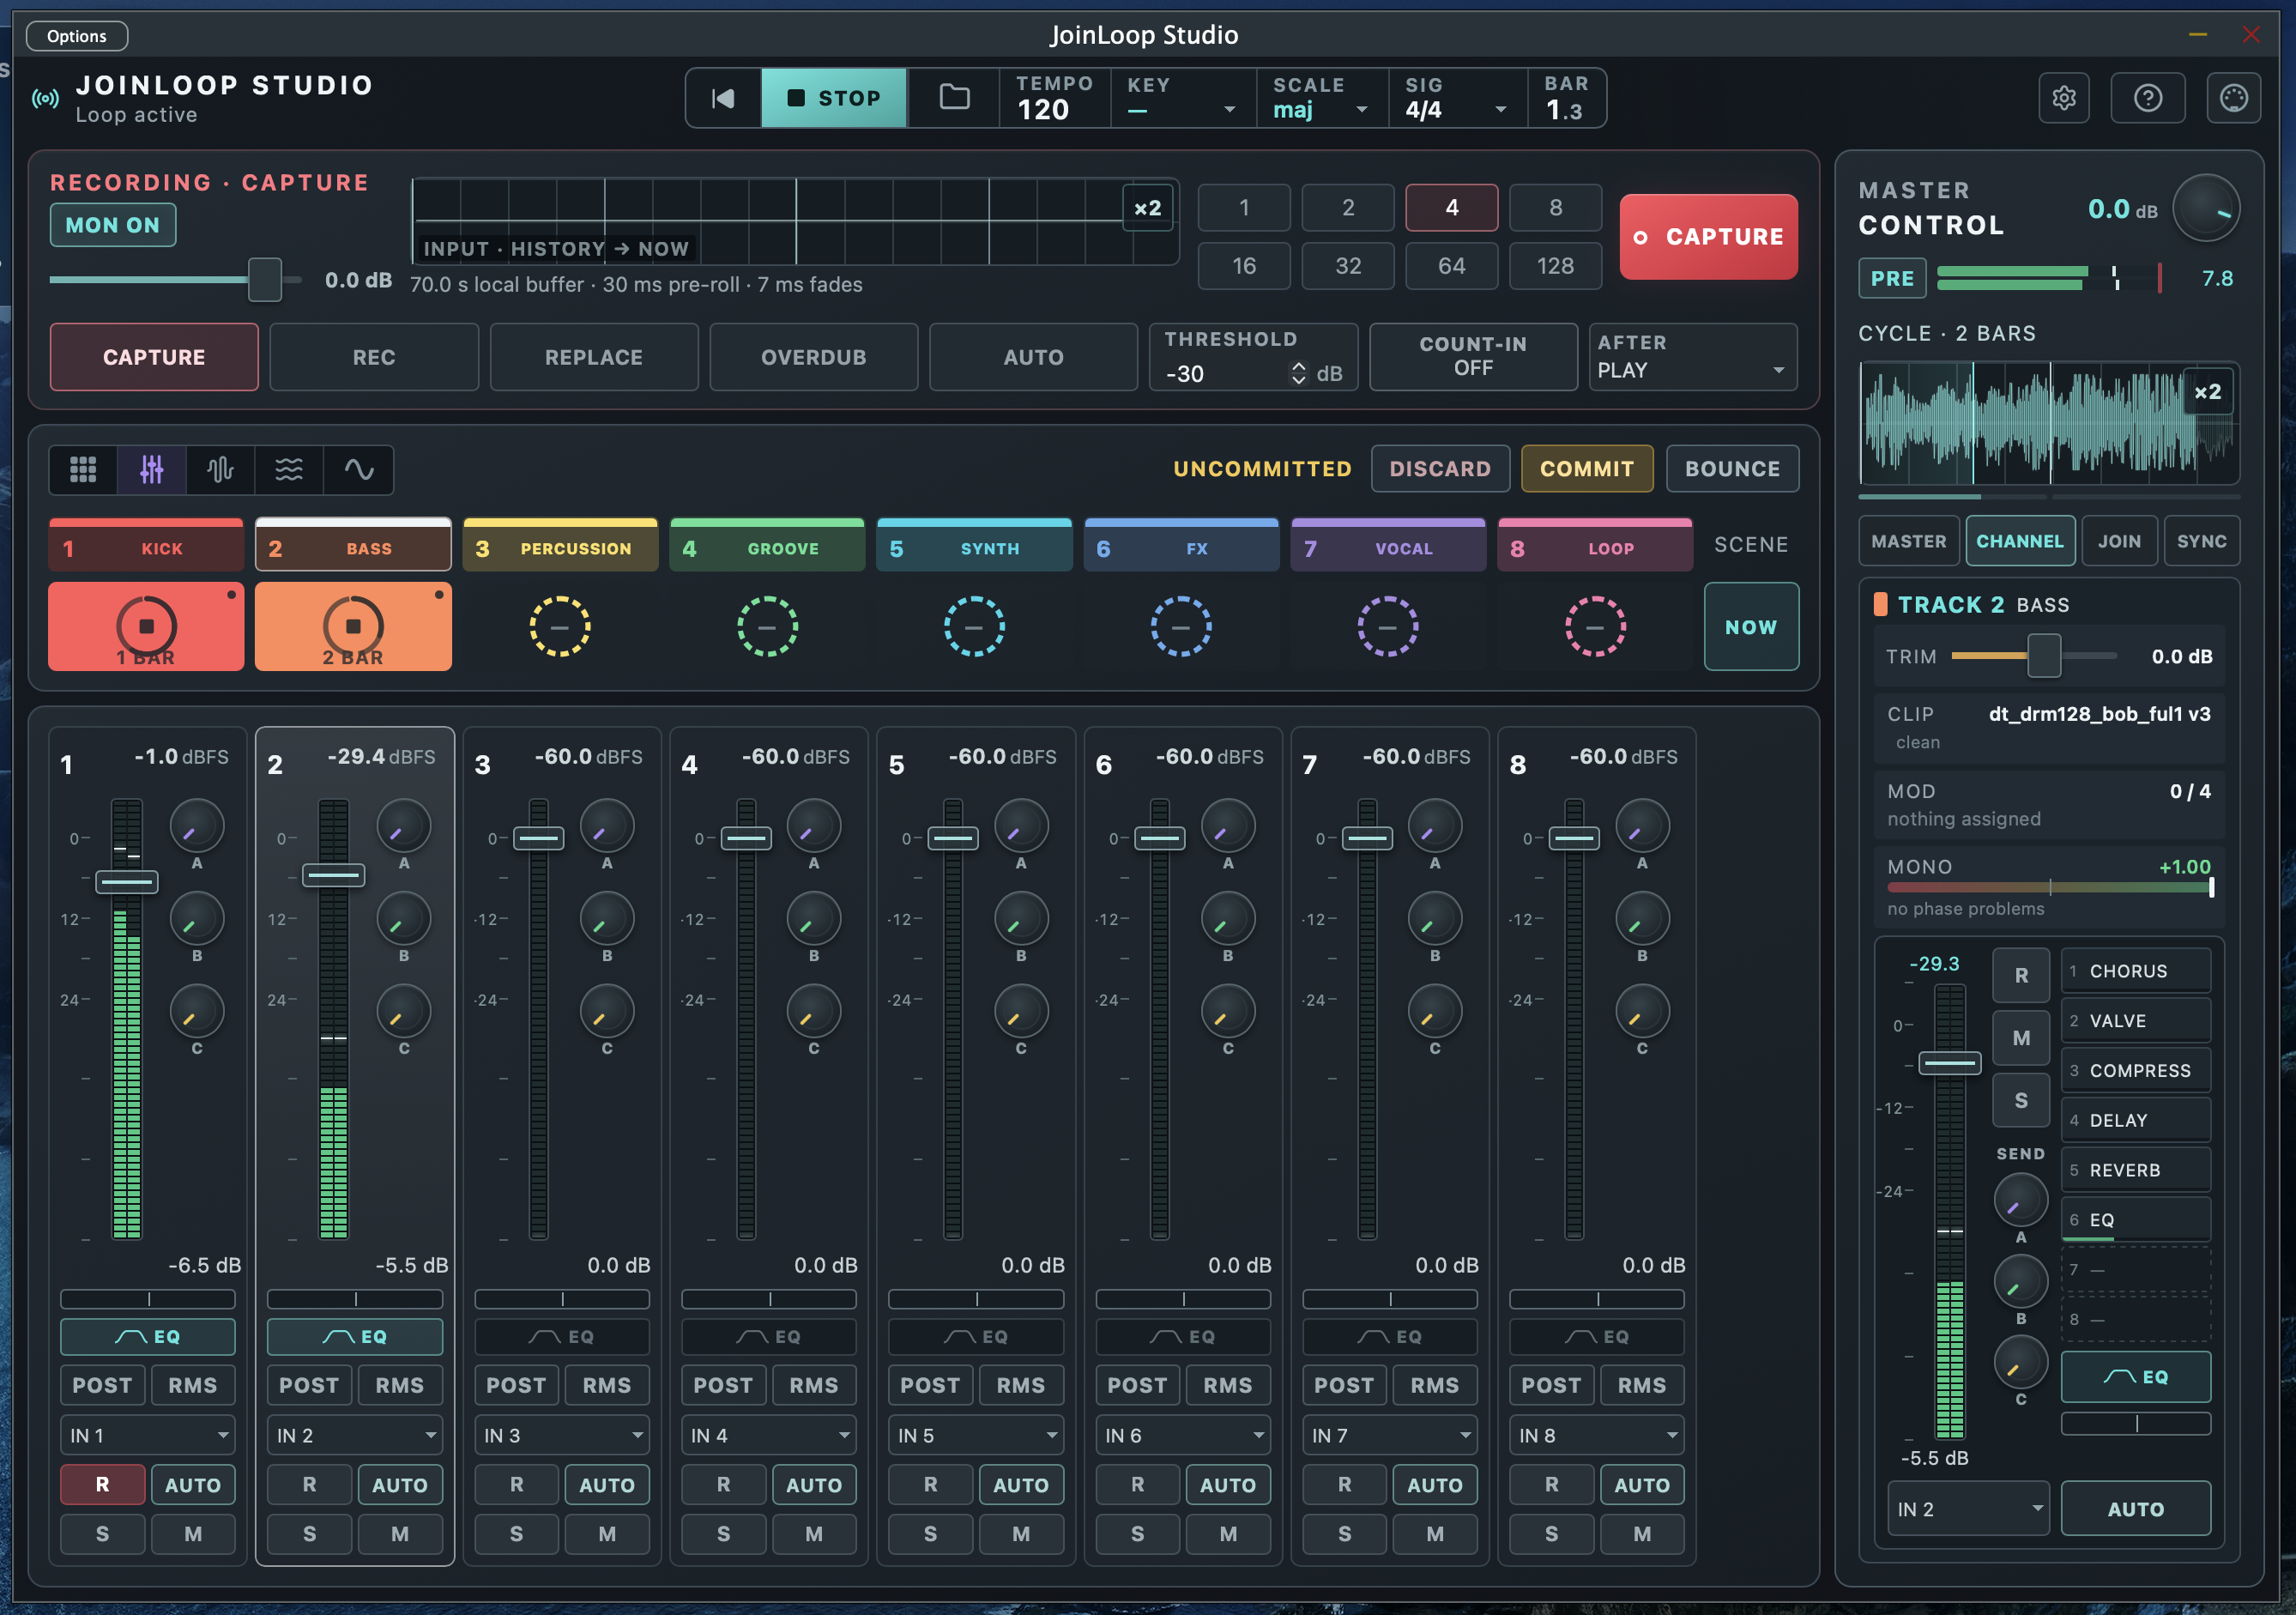2296x1615 pixels.
Task: Open the AFTER PLAY dropdown
Action: click(x=1692, y=356)
